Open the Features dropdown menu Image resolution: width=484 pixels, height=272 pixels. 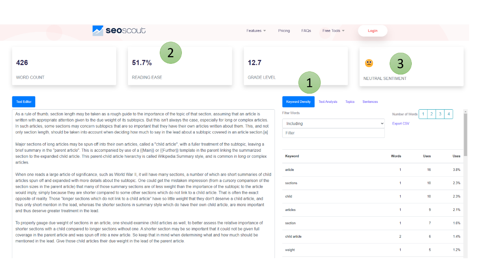pos(256,31)
